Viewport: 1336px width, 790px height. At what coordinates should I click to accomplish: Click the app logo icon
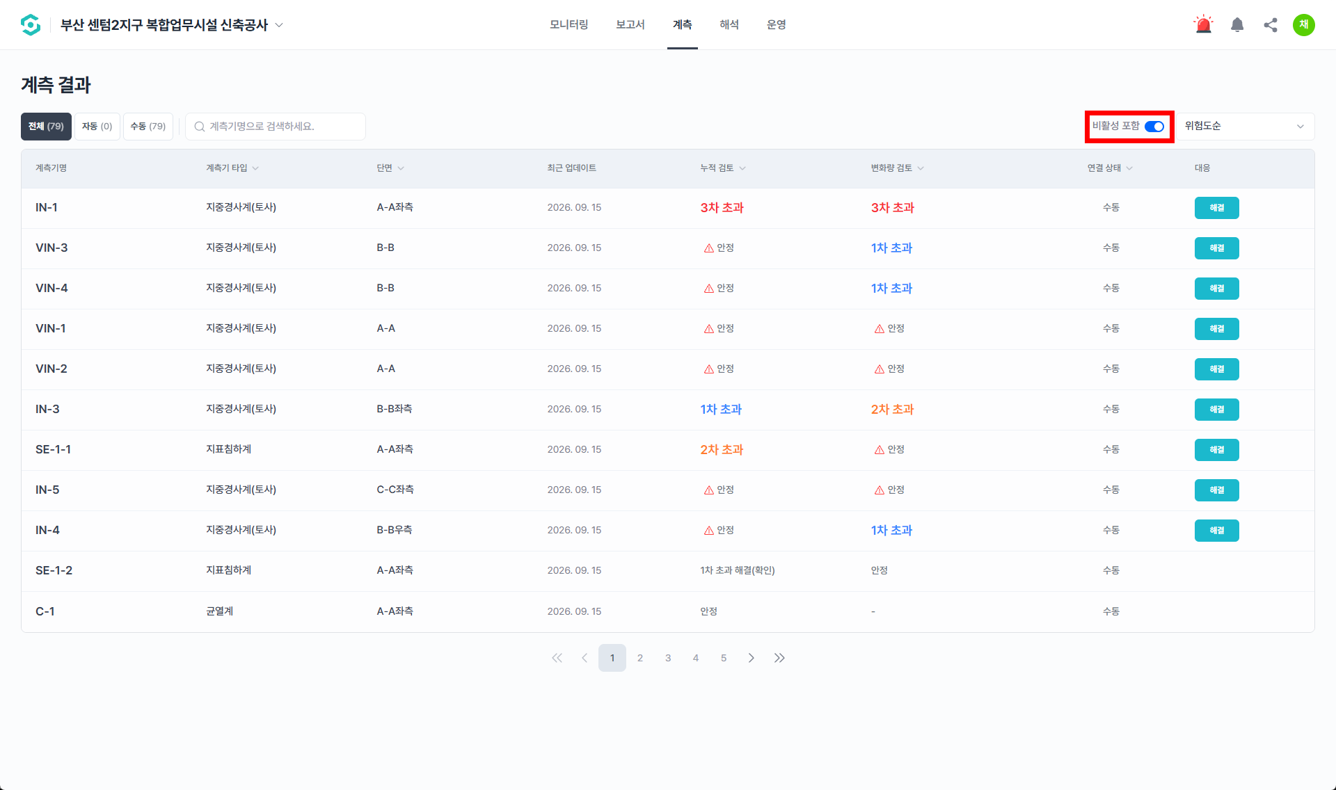[31, 25]
